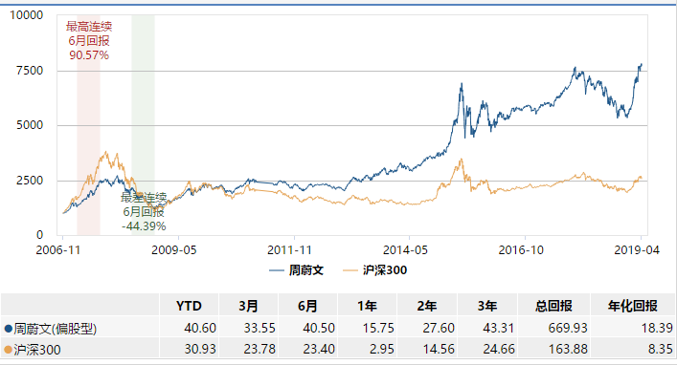Click the 163.88 沪深300 total return
Screen dimensions: 677x365
click(x=568, y=349)
